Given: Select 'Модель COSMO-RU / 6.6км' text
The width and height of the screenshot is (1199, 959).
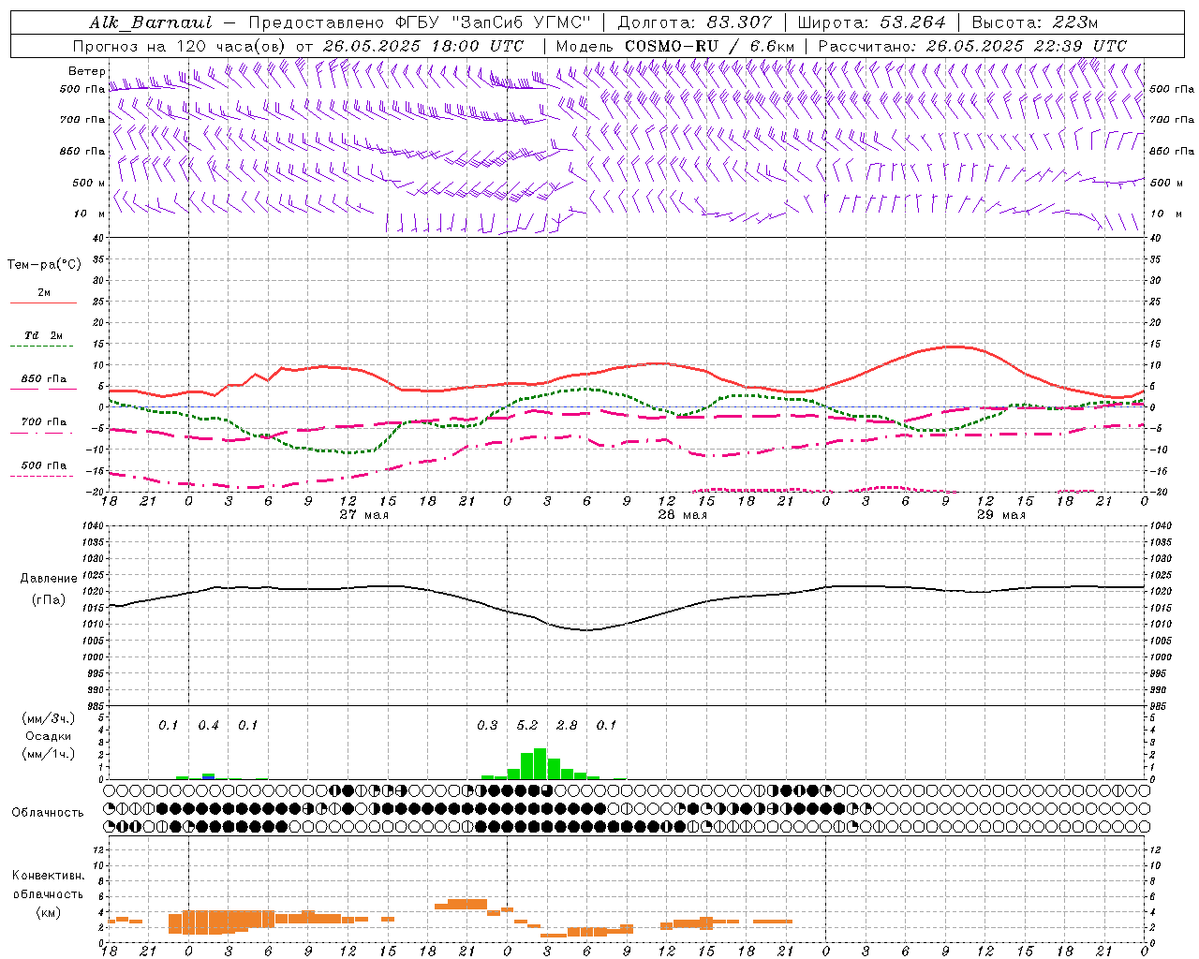Looking at the screenshot, I should click(x=675, y=46).
